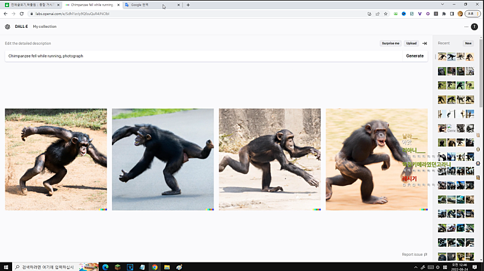
Task: Toggle the browser side panel icon
Action: [x=452, y=14]
